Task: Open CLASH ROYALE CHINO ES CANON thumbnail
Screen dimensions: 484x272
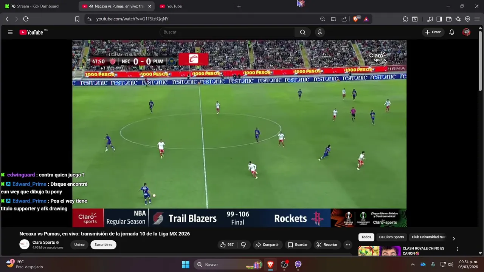Action: (x=380, y=251)
